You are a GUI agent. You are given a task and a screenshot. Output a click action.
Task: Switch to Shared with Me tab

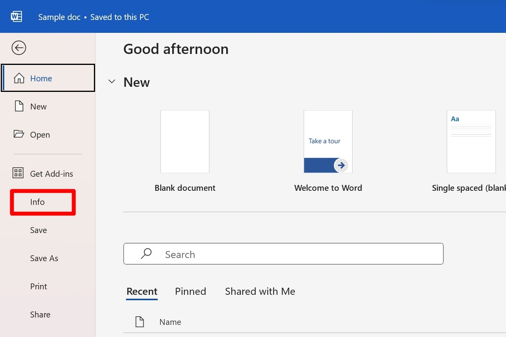(260, 292)
